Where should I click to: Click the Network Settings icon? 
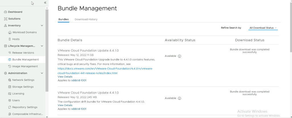10,80
